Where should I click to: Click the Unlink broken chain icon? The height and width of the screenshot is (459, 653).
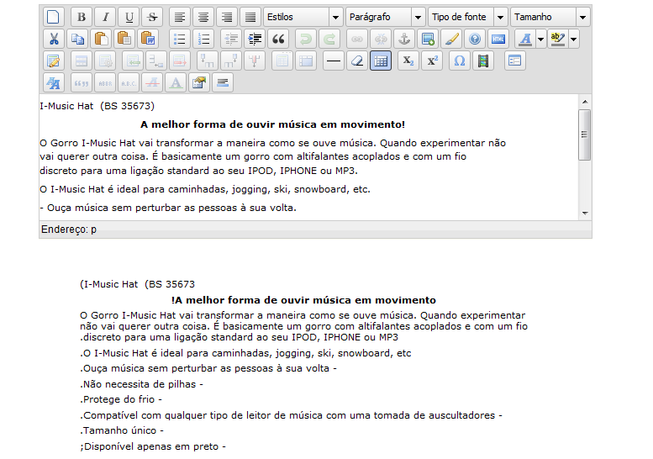point(381,40)
